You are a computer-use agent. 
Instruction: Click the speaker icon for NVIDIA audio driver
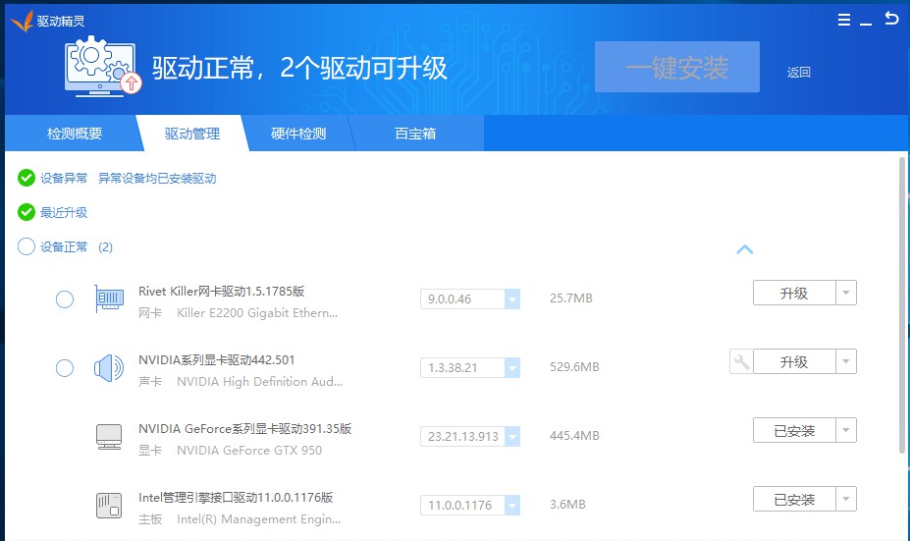109,368
